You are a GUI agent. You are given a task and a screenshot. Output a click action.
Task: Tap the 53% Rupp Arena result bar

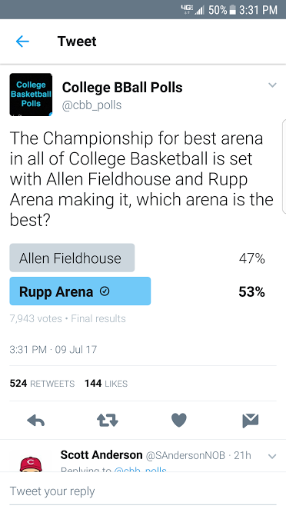point(80,291)
